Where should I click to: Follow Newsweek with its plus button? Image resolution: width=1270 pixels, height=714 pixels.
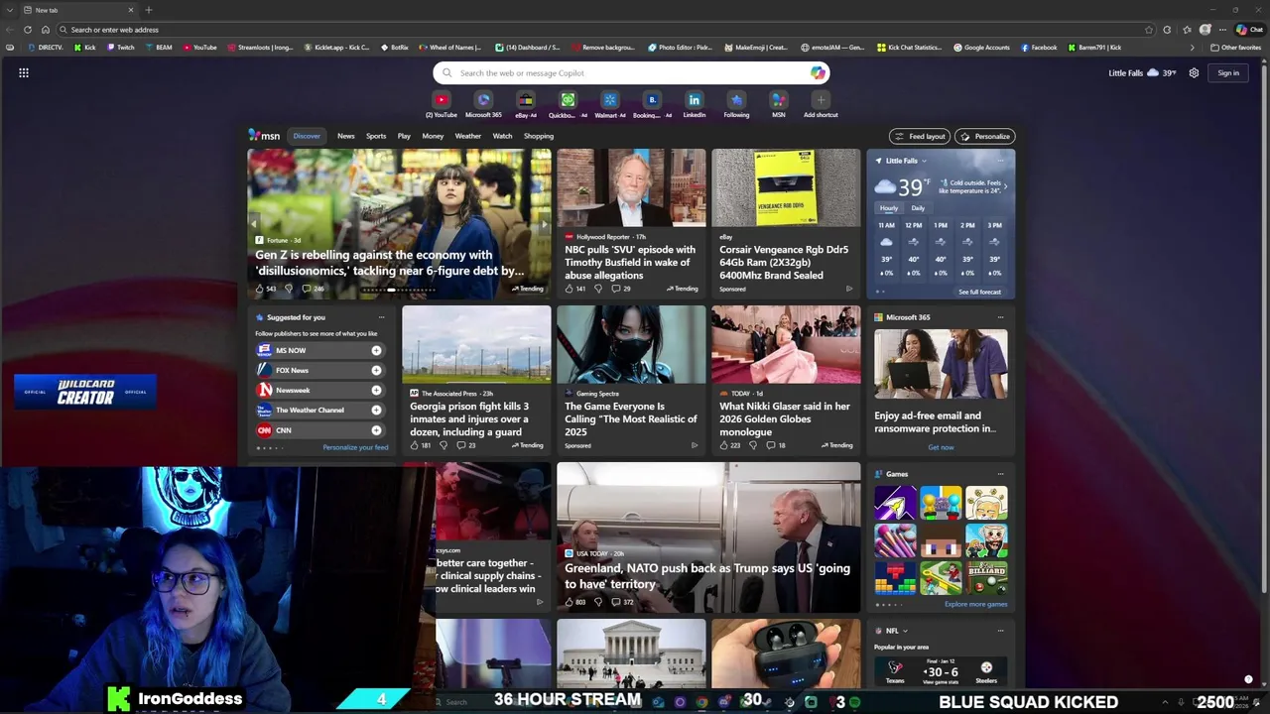pyautogui.click(x=376, y=390)
